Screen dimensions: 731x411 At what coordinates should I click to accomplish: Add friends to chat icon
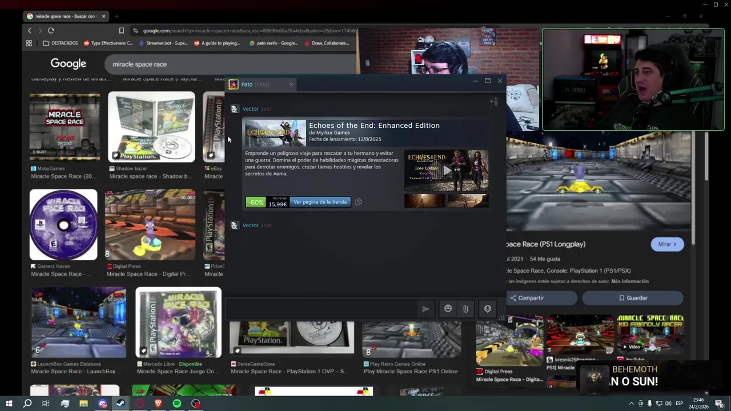click(494, 102)
